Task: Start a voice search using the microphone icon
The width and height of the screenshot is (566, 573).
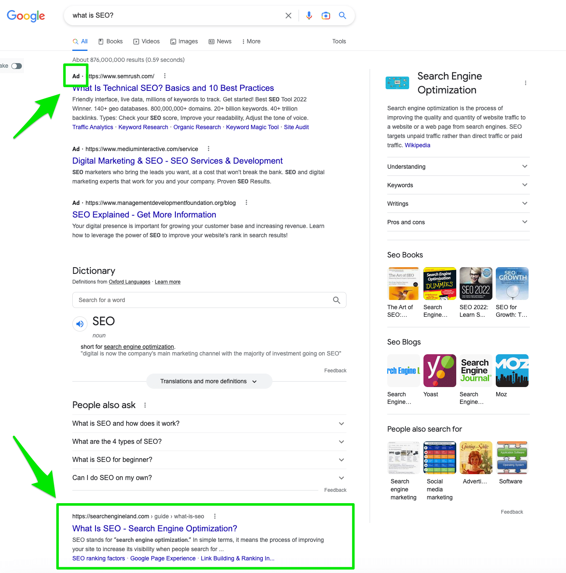Action: click(309, 15)
